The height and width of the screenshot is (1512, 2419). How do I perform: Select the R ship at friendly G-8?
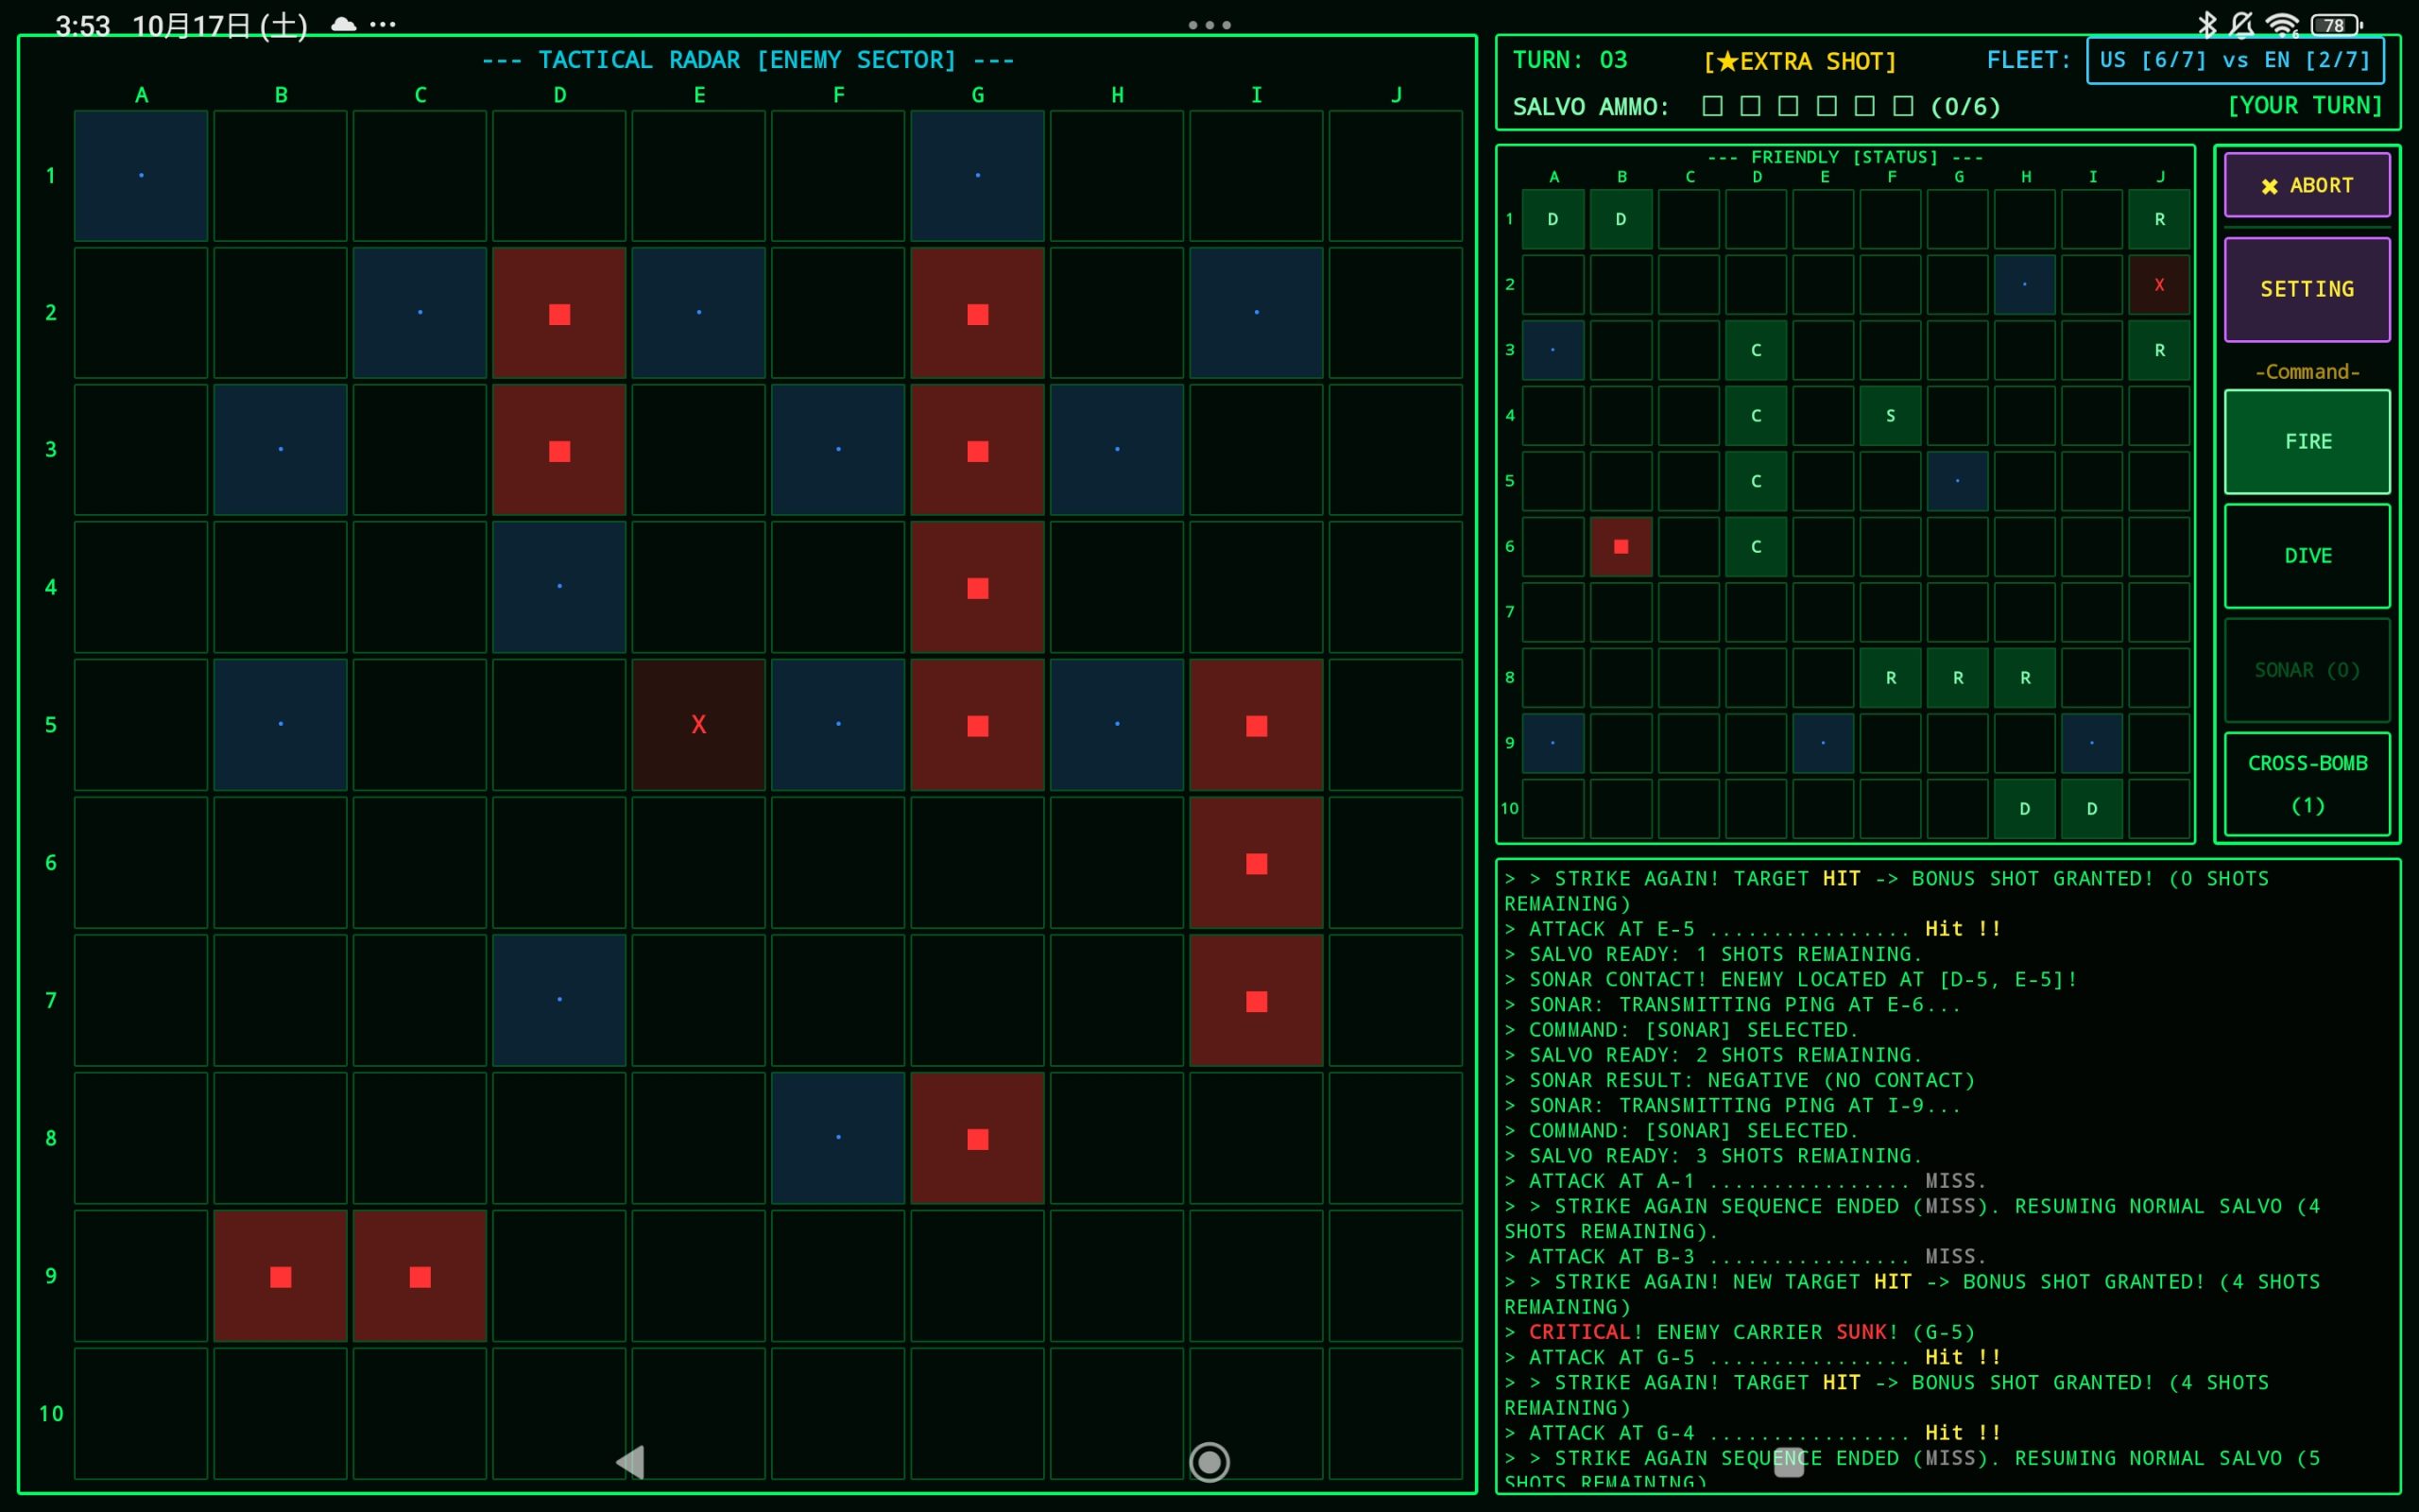click(1957, 678)
